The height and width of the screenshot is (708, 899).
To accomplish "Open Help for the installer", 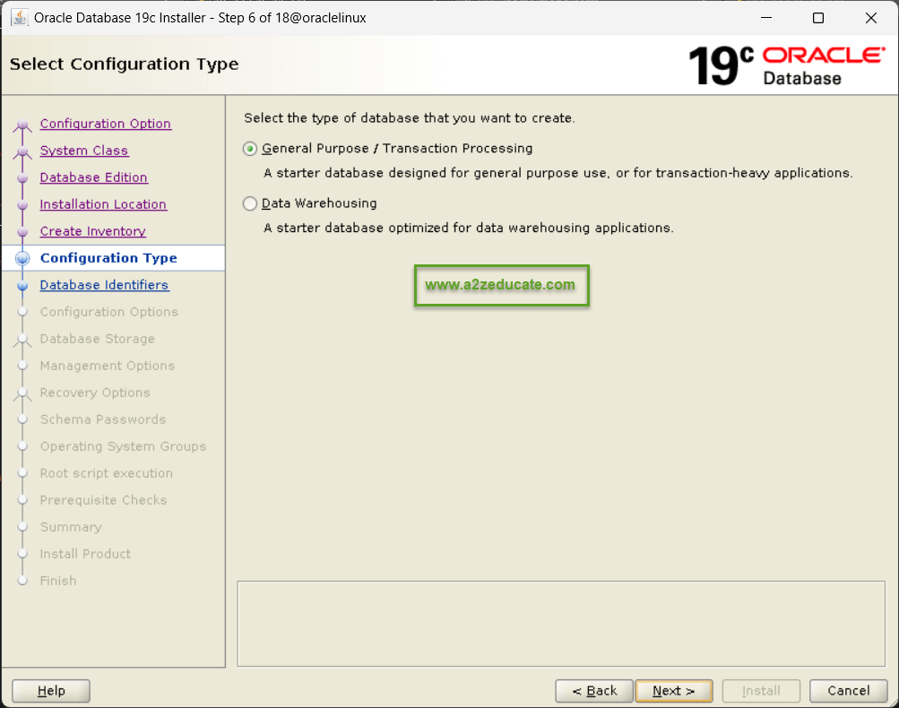I will (x=51, y=691).
